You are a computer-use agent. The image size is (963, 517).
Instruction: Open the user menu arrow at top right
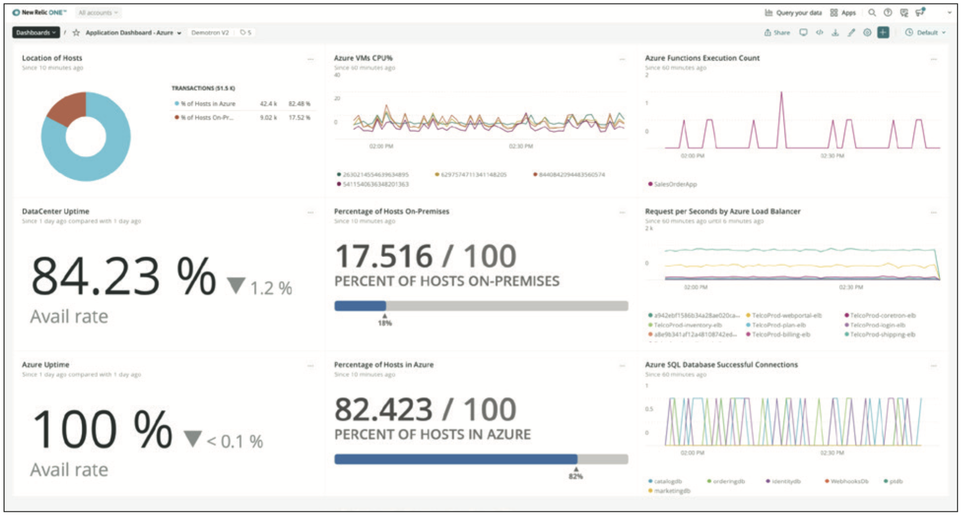coord(949,13)
